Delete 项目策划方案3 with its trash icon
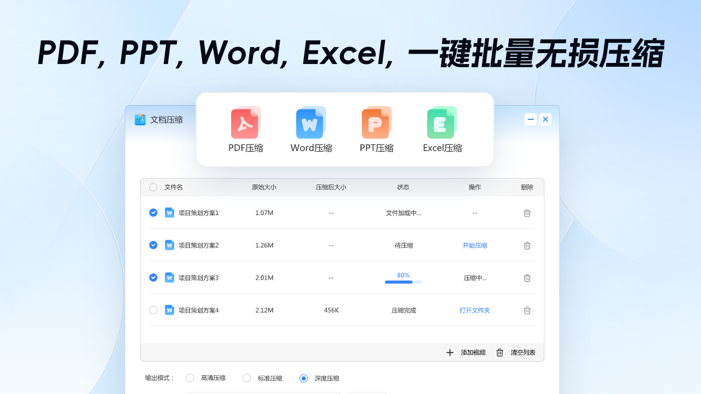Viewport: 701px width, 394px height. click(527, 277)
